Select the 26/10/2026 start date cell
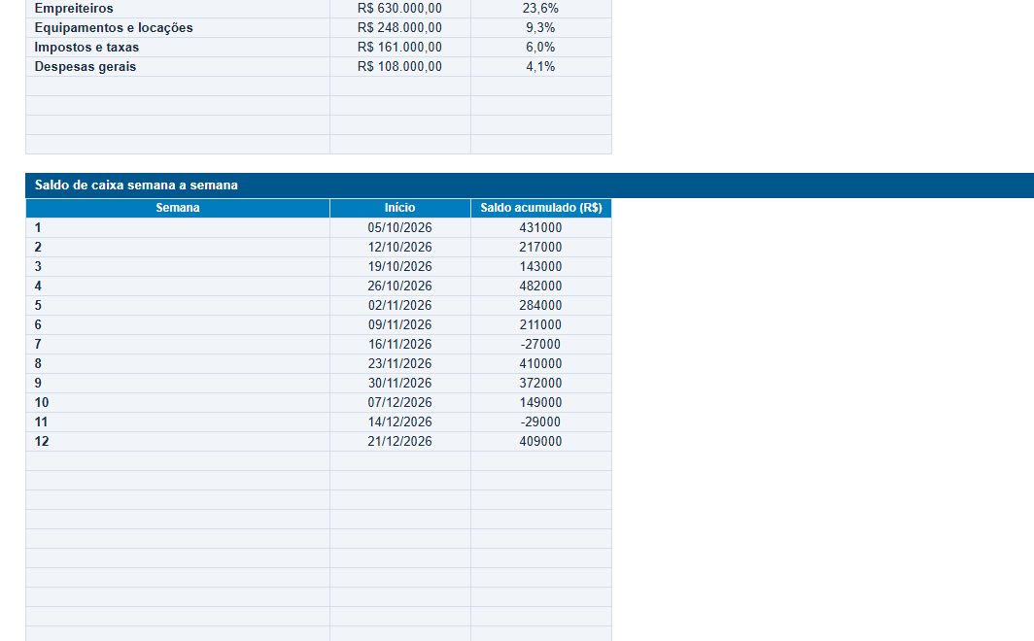The image size is (1034, 641). pos(400,286)
